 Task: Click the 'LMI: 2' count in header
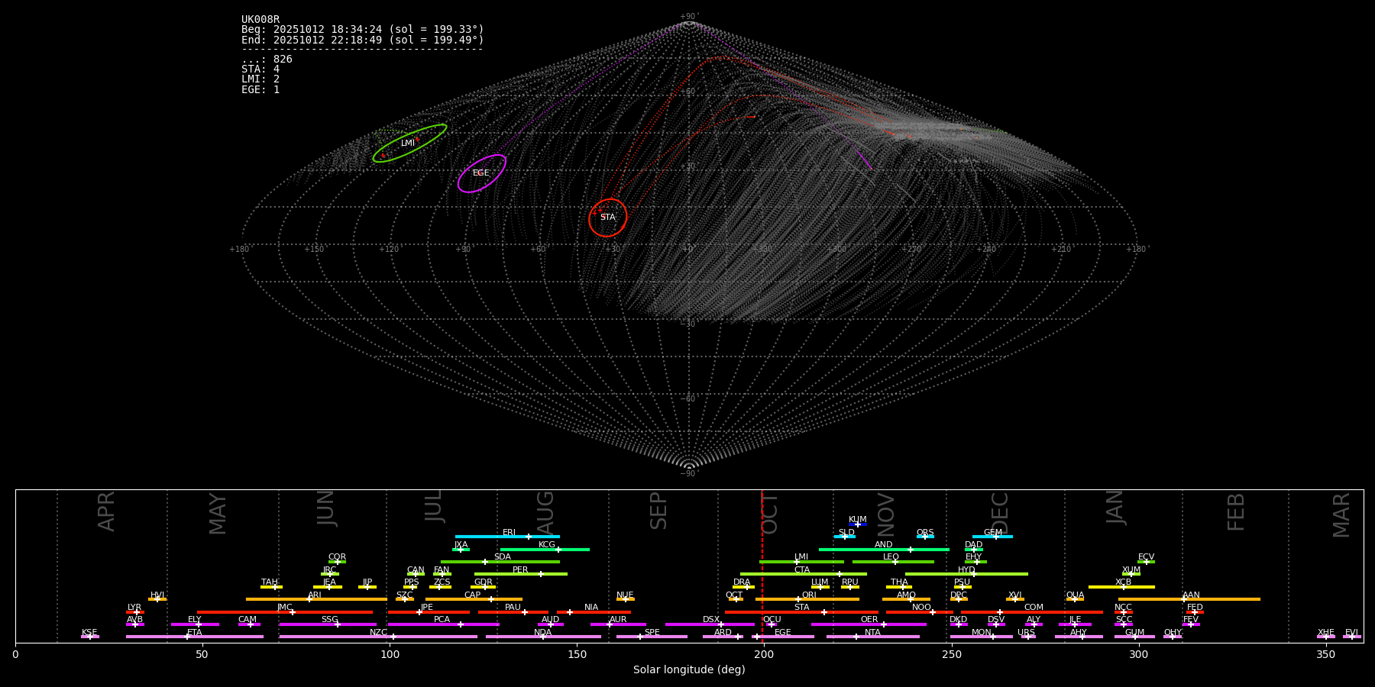click(x=260, y=79)
